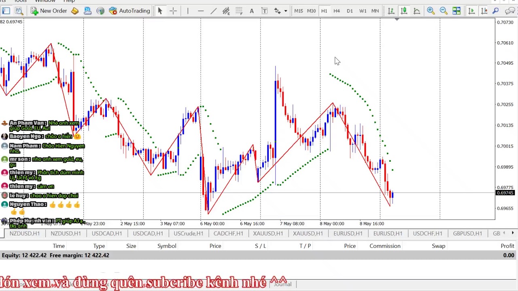The width and height of the screenshot is (518, 291).
Task: Click the 0.70610 price scale value
Action: (505, 43)
